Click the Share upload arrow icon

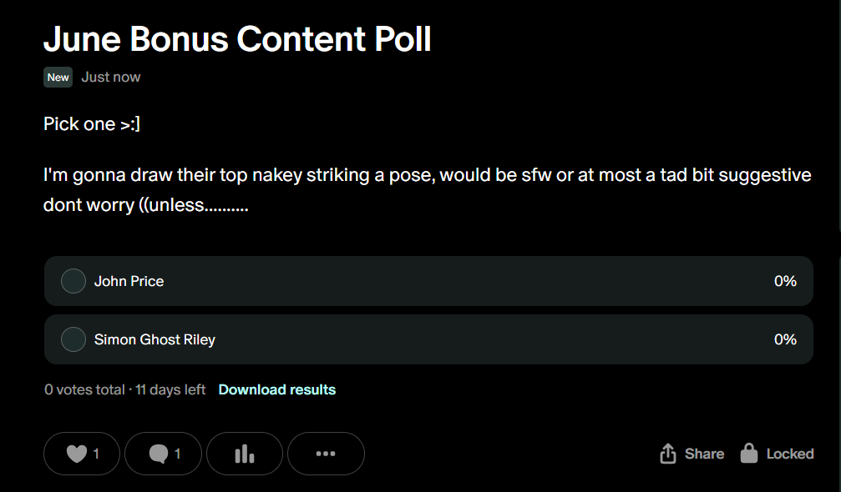coord(668,454)
